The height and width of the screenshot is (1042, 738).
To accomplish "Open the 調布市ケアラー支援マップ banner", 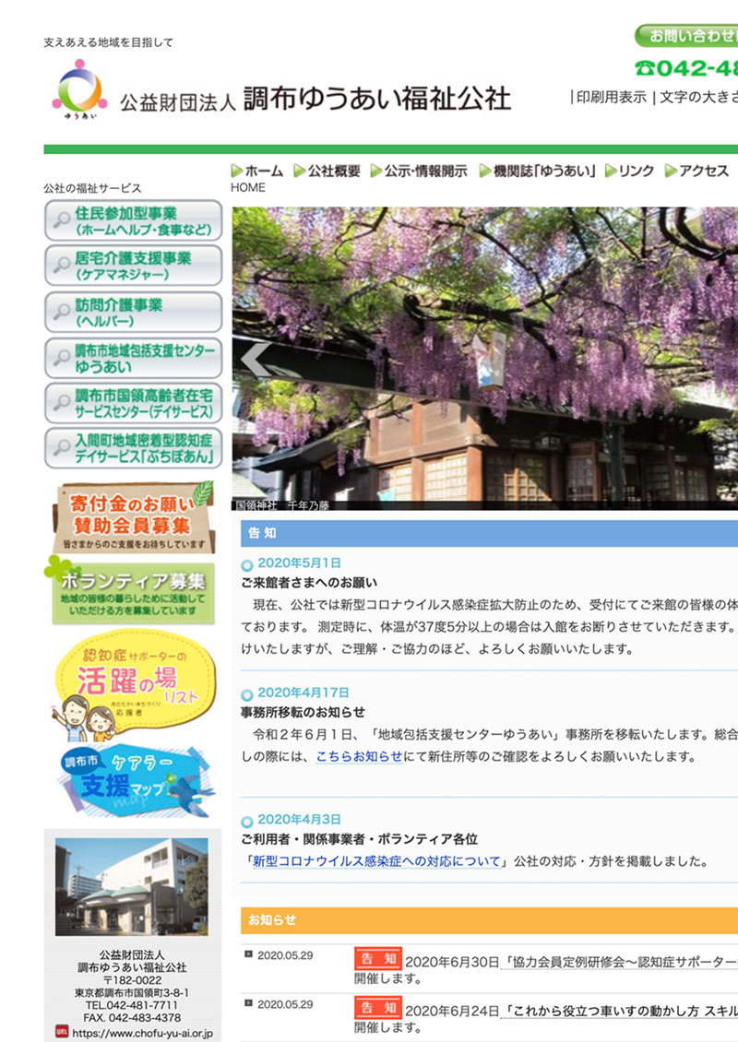I will [137, 782].
